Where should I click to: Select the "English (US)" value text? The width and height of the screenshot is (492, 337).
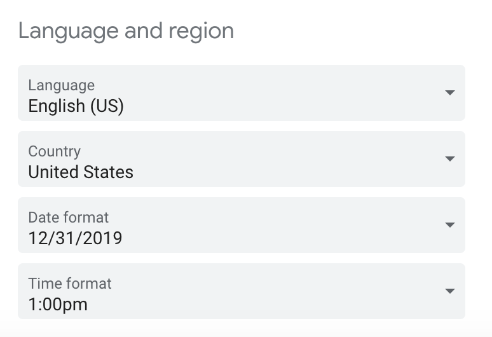click(x=76, y=106)
